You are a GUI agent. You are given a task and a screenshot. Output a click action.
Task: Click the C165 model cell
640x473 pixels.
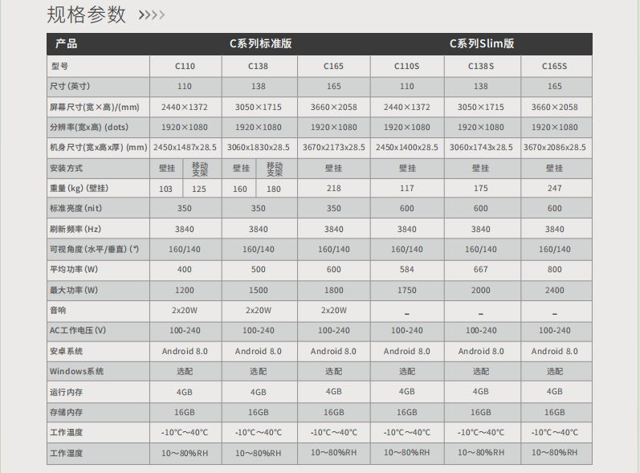click(x=334, y=66)
